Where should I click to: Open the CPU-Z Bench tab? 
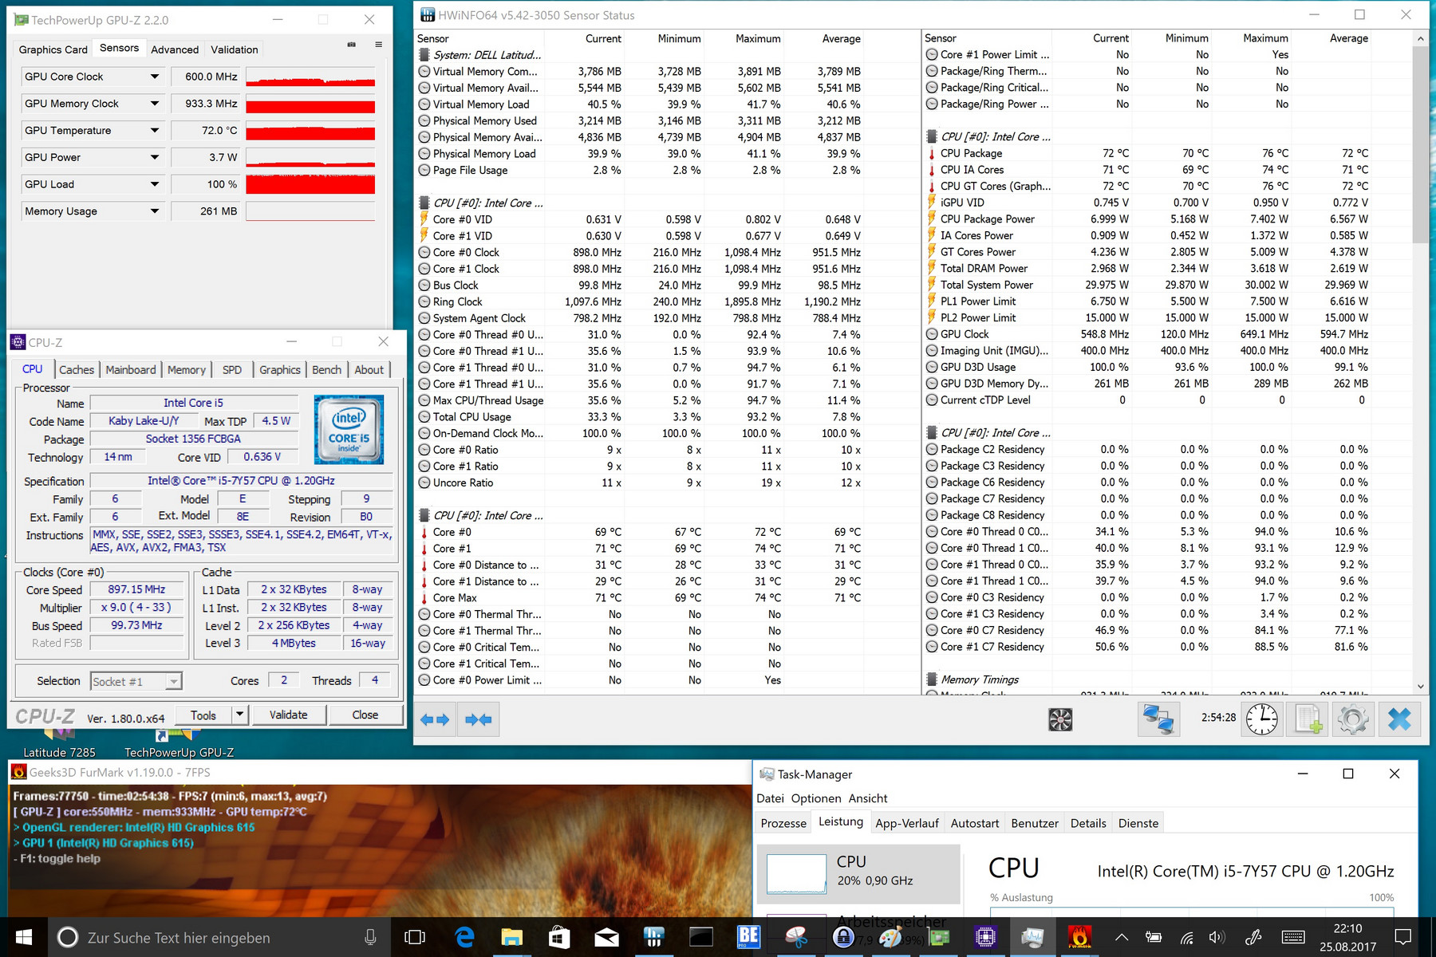click(327, 369)
